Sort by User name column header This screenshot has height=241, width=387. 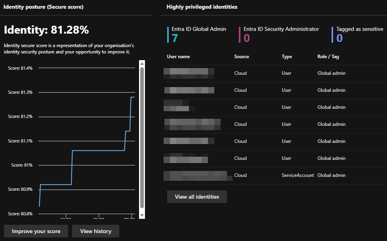pos(178,57)
